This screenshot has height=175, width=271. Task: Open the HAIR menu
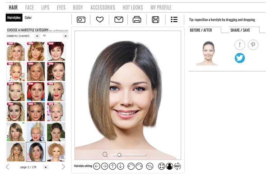pos(13,7)
